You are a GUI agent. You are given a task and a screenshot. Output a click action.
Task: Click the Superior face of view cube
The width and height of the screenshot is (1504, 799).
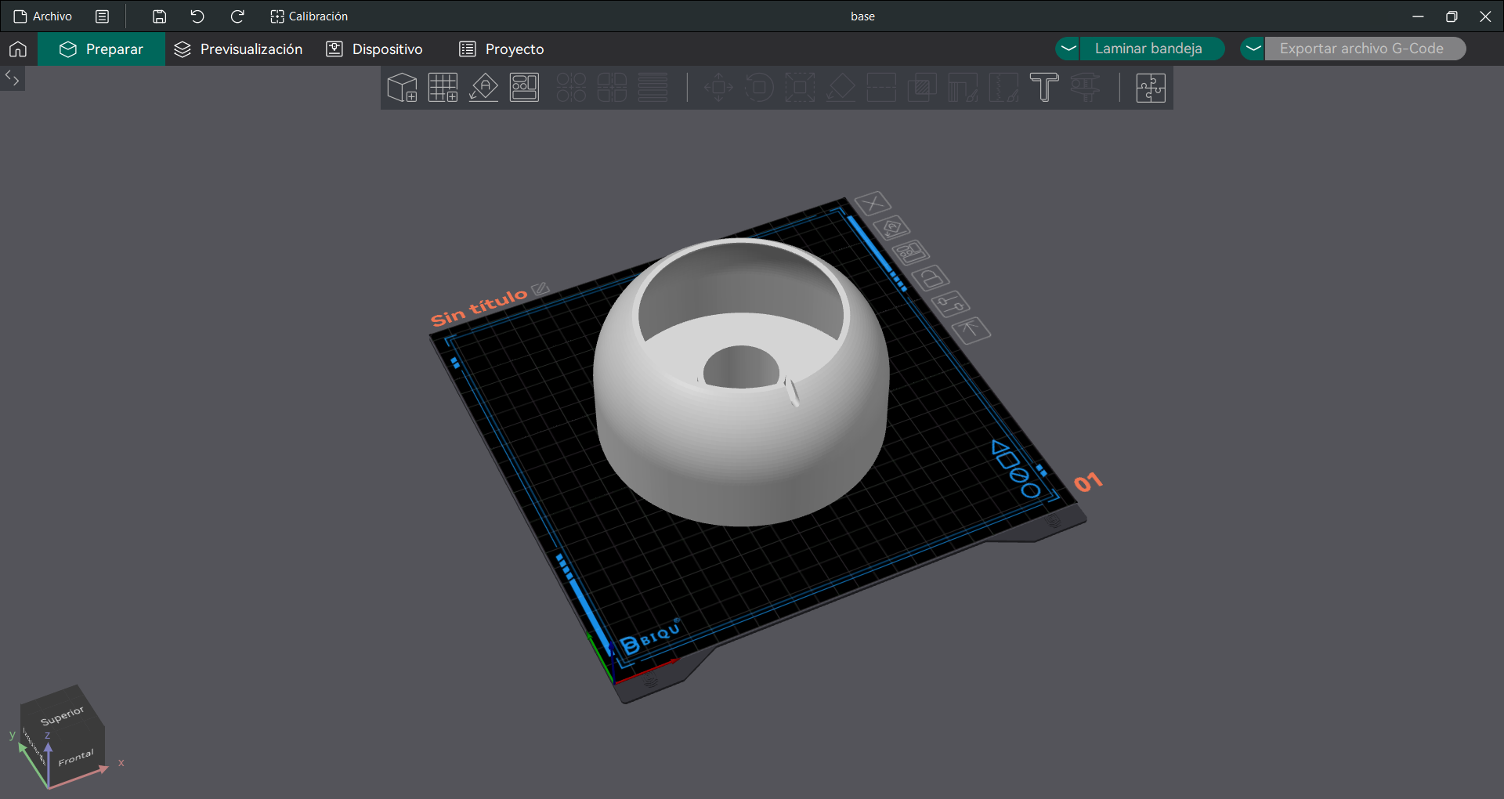click(x=61, y=715)
